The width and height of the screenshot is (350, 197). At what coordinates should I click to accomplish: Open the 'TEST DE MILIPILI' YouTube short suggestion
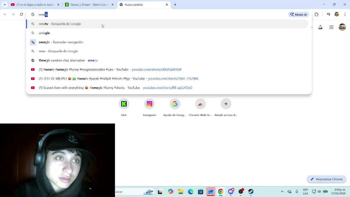(x=167, y=79)
